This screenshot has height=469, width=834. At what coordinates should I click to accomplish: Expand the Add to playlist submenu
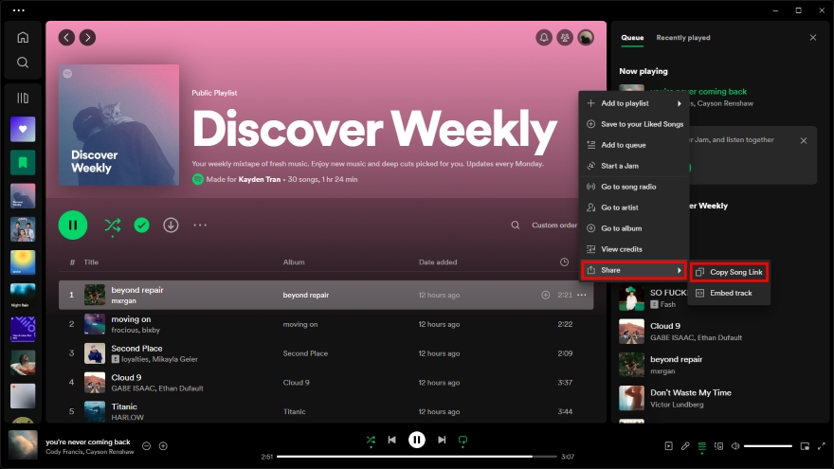click(634, 103)
